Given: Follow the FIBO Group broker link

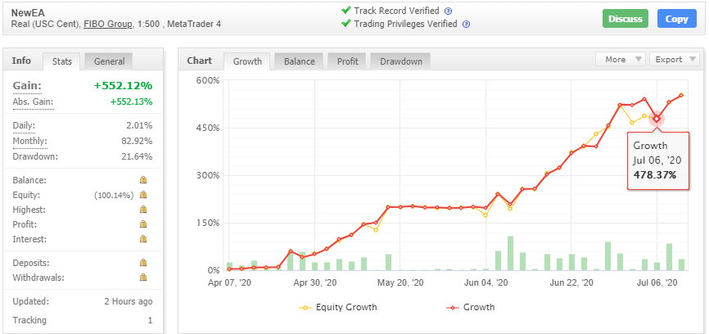Looking at the screenshot, I should coord(108,25).
